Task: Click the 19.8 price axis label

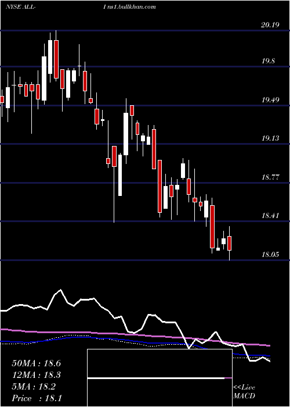Action: [x=269, y=61]
